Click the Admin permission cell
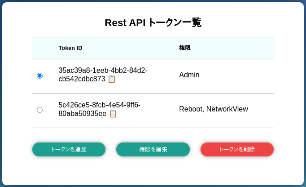This screenshot has height=187, width=306. tap(189, 75)
